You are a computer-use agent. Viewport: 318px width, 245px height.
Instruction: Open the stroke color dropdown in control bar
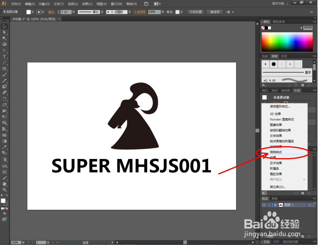click(43, 12)
